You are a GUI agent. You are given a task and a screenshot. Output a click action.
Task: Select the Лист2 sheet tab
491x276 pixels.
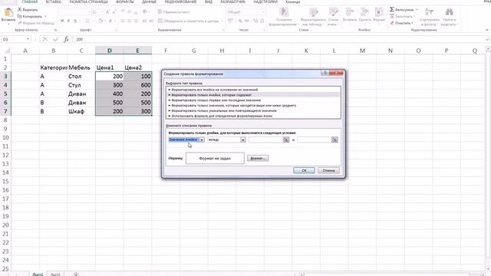point(55,274)
